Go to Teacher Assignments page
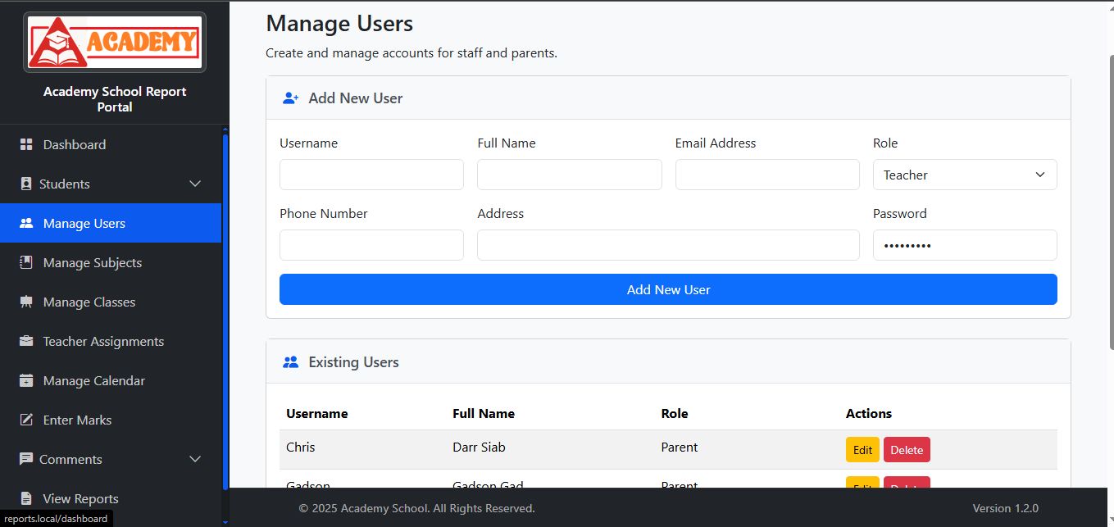 point(103,341)
